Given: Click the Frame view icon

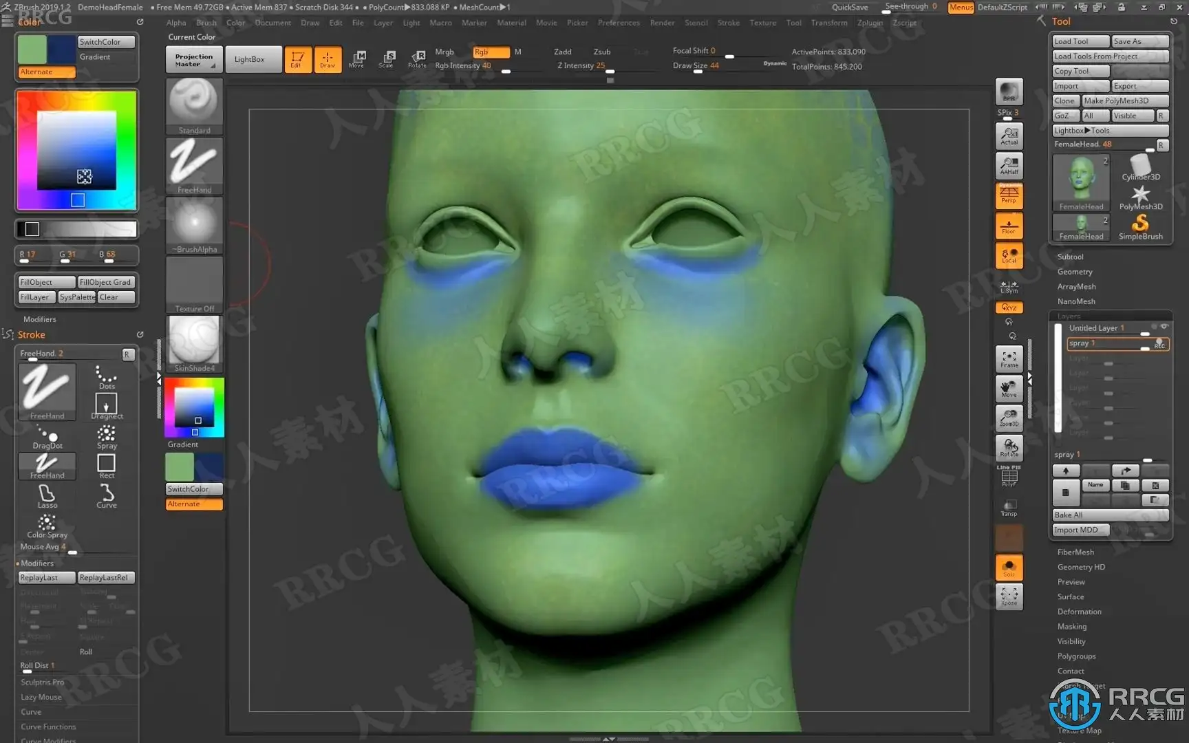Looking at the screenshot, I should coord(1009,358).
